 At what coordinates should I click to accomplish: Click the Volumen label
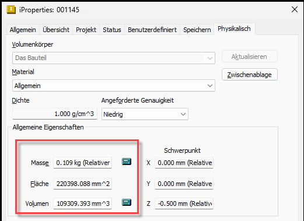click(x=37, y=204)
